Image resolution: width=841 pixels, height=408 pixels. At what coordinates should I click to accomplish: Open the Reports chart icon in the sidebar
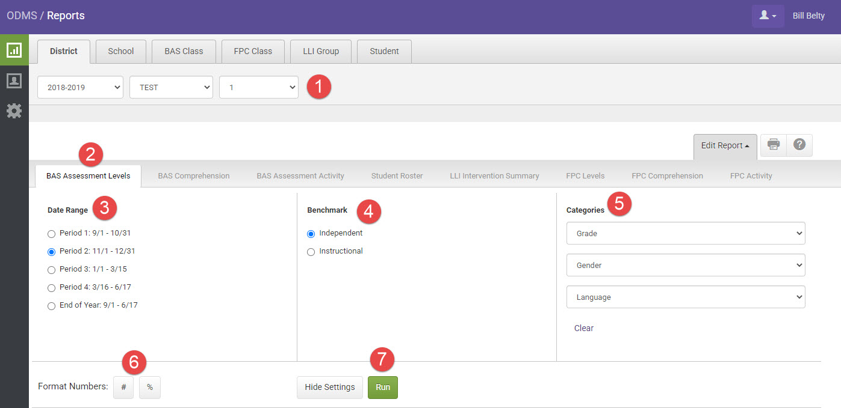tap(14, 49)
